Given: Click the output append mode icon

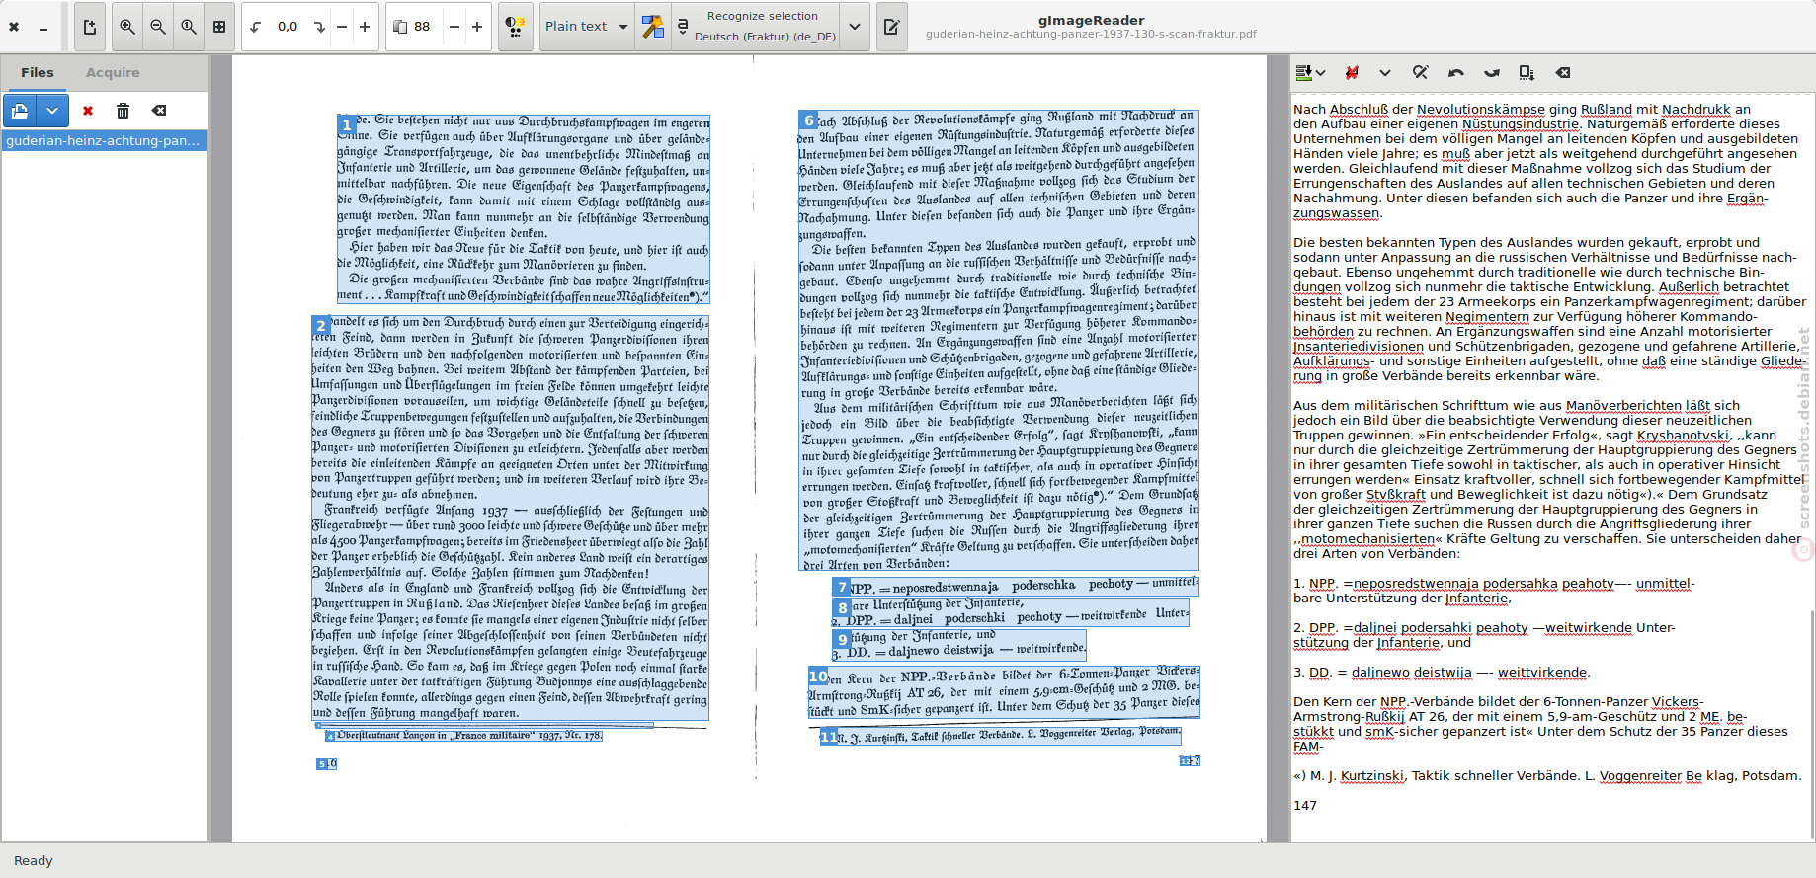Looking at the screenshot, I should [x=1303, y=72].
